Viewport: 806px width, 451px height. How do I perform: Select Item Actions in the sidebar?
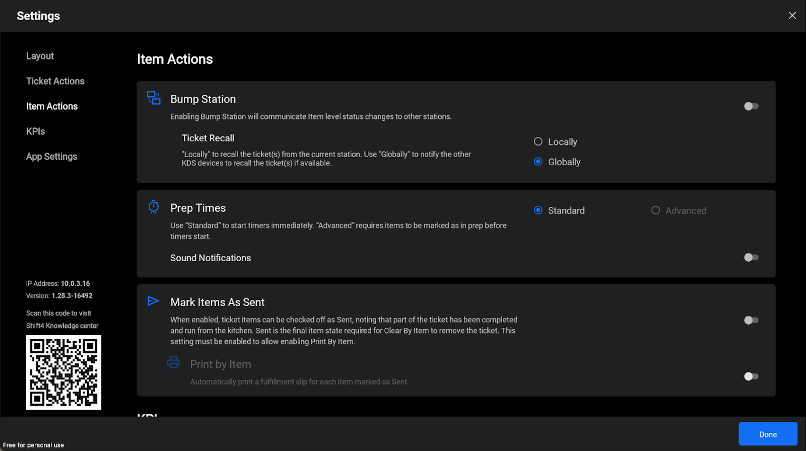(52, 107)
